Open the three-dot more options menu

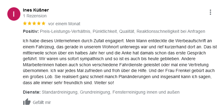point(210,12)
